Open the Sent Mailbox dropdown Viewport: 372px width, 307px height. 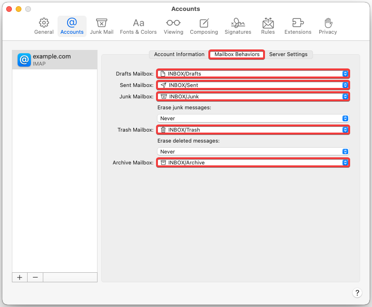[253, 85]
